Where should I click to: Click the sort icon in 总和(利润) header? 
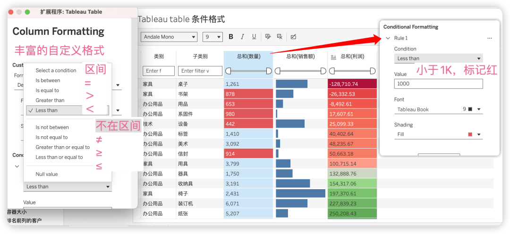333,57
